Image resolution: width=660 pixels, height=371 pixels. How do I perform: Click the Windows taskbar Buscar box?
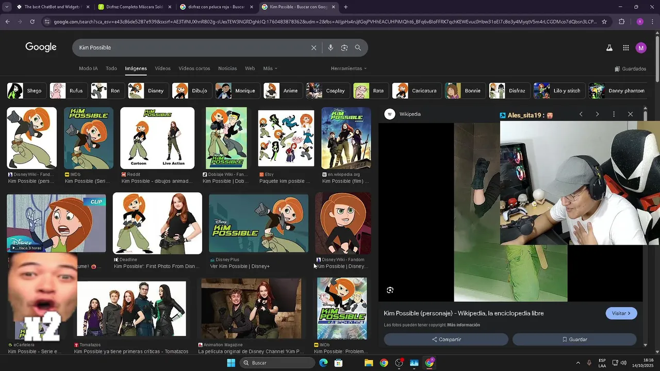click(x=278, y=363)
